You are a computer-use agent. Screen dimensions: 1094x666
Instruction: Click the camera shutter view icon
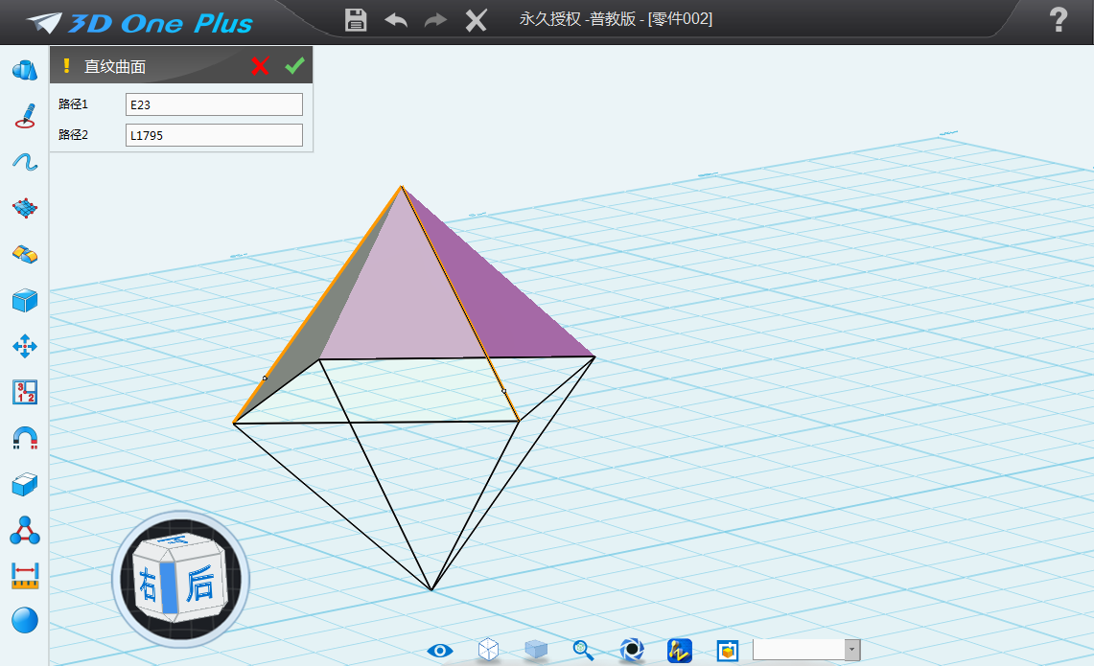click(x=632, y=650)
